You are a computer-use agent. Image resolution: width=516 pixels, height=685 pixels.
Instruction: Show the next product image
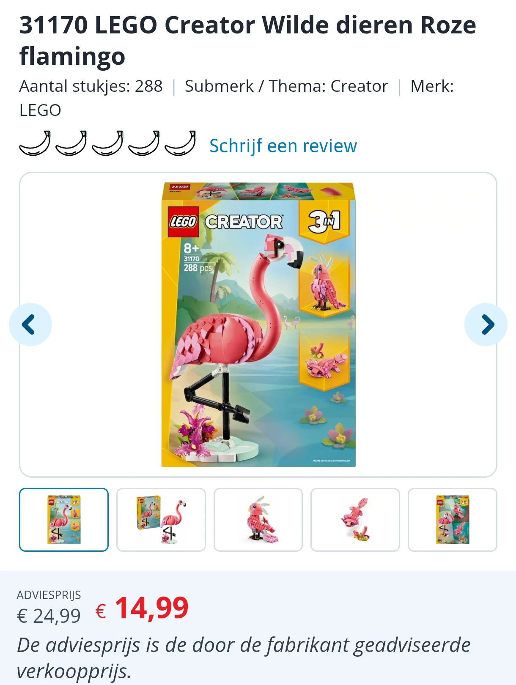click(486, 325)
